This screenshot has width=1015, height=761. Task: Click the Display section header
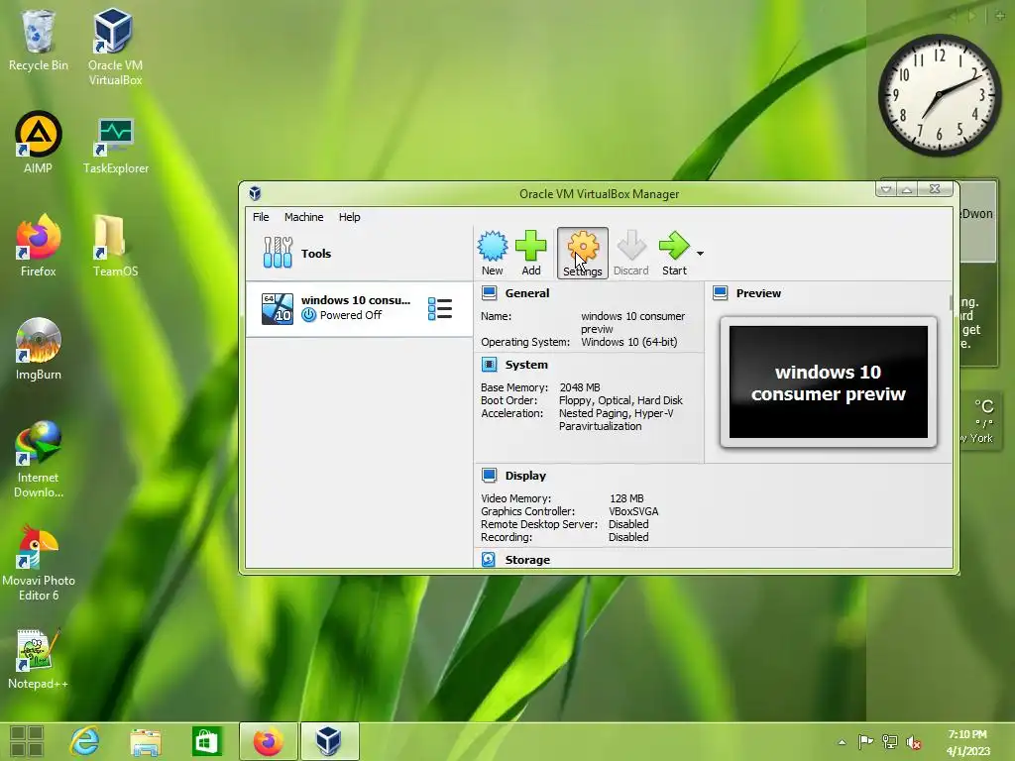click(x=525, y=476)
